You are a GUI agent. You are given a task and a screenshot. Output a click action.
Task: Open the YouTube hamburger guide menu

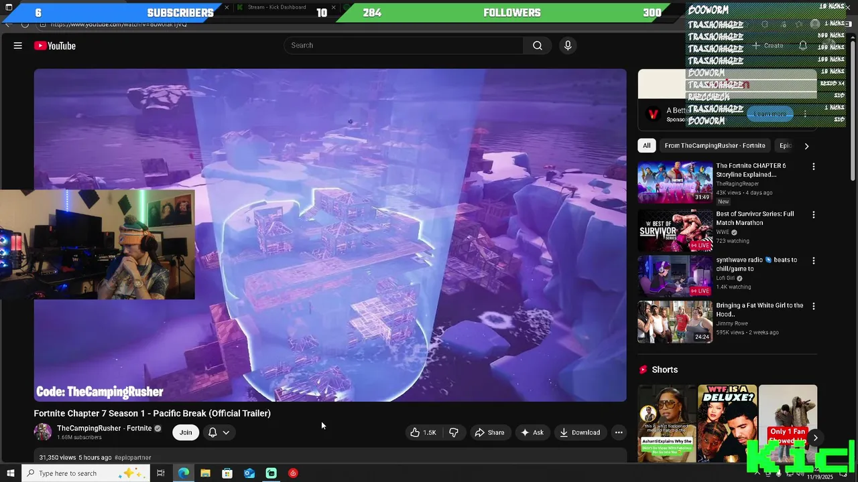tap(18, 46)
